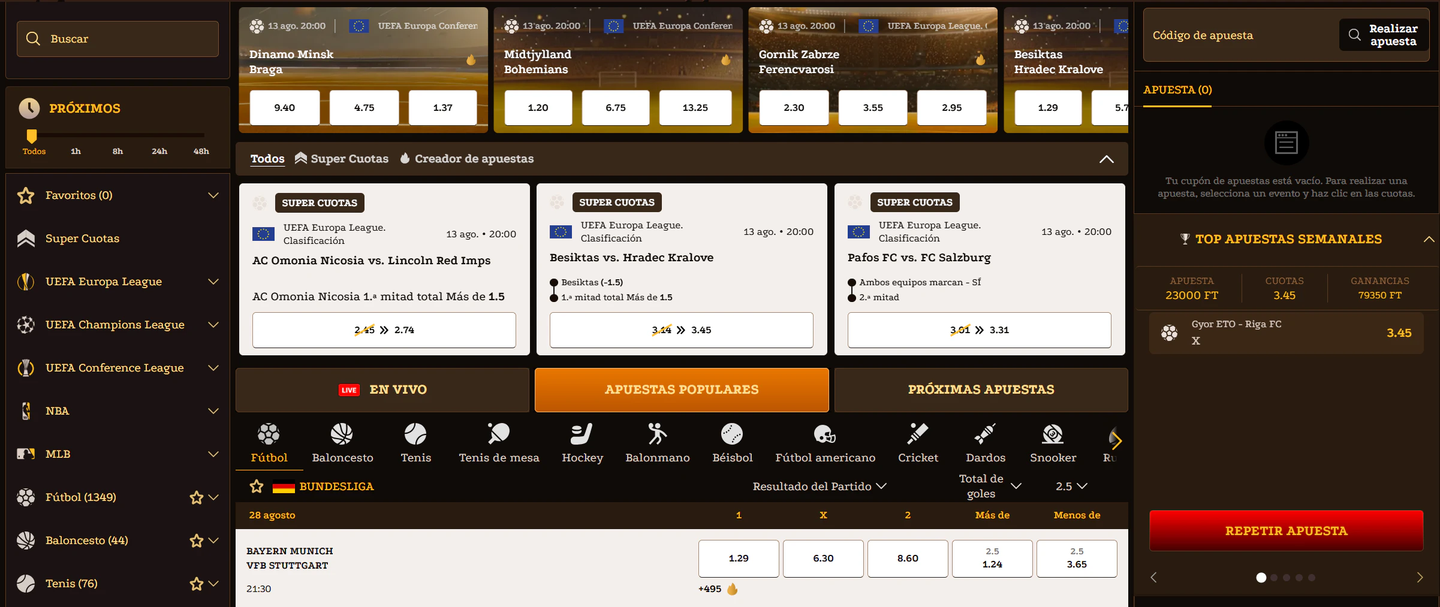1440x607 pixels.
Task: Toggle favorite star for Fútbol (1349)
Action: (196, 497)
